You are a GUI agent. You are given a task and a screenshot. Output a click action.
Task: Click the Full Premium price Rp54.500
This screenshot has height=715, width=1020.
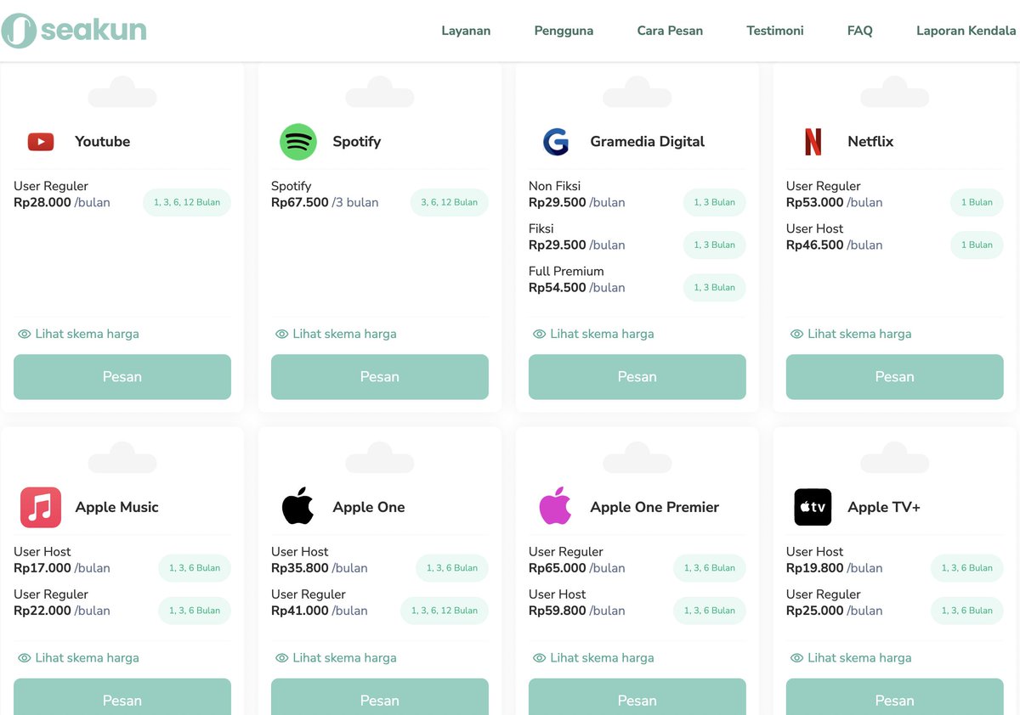(x=558, y=287)
